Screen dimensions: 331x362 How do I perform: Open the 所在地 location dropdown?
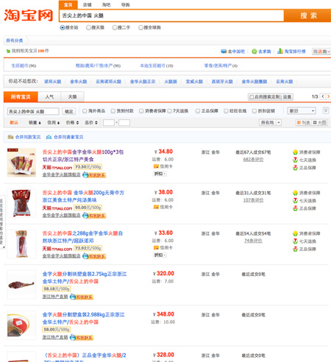(270, 122)
